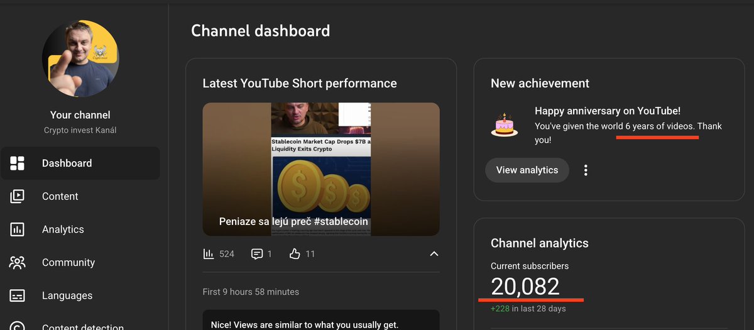The image size is (754, 330).
Task: Click the Analytics bar-chart icon
Action: click(18, 229)
